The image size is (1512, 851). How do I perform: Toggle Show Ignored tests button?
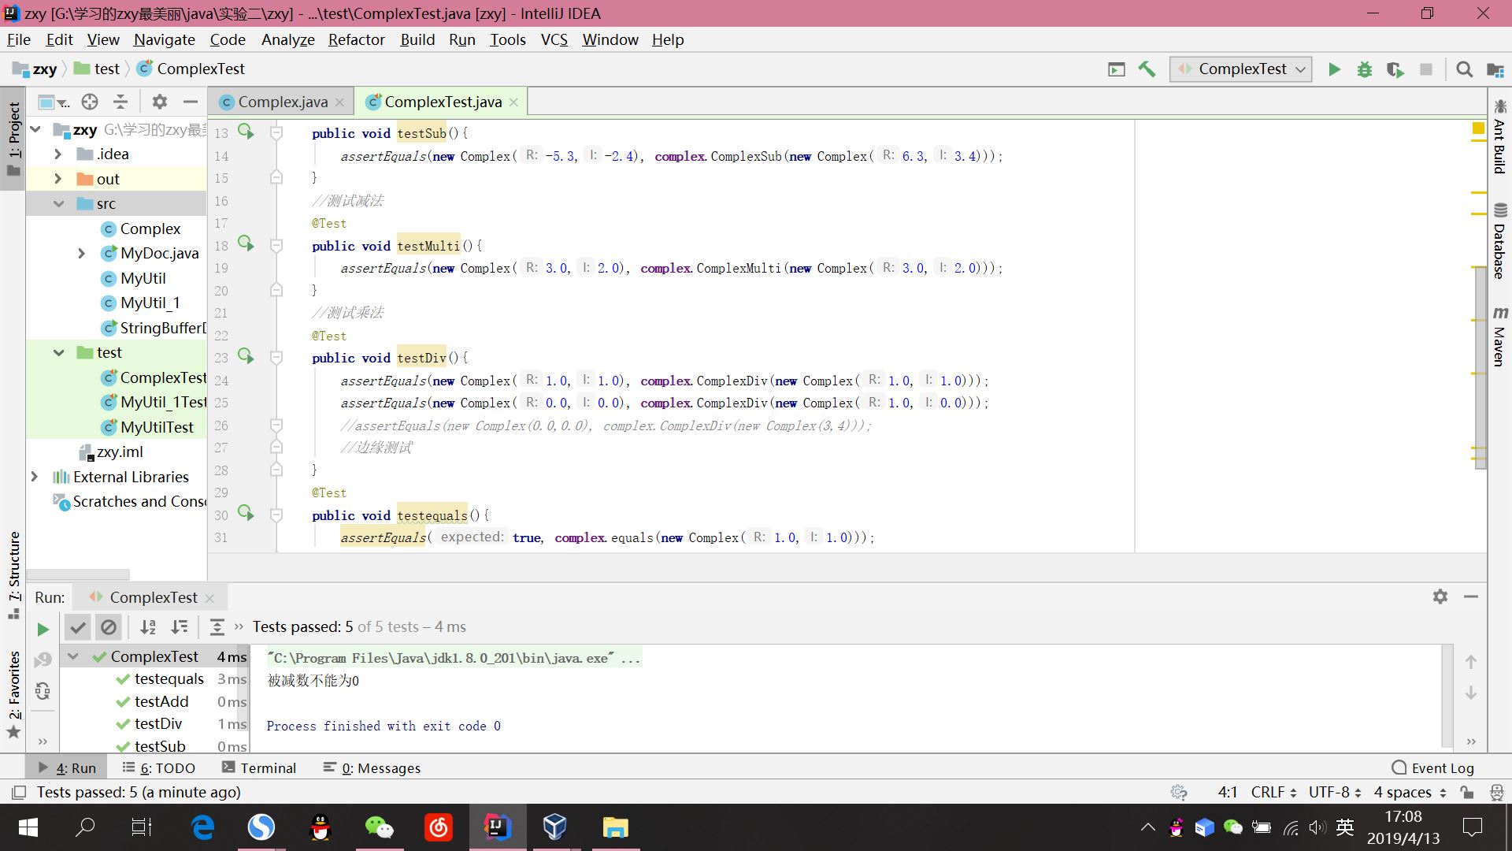(x=109, y=627)
